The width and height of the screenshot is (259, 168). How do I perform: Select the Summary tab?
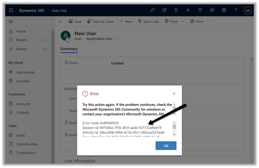[x=69, y=49]
